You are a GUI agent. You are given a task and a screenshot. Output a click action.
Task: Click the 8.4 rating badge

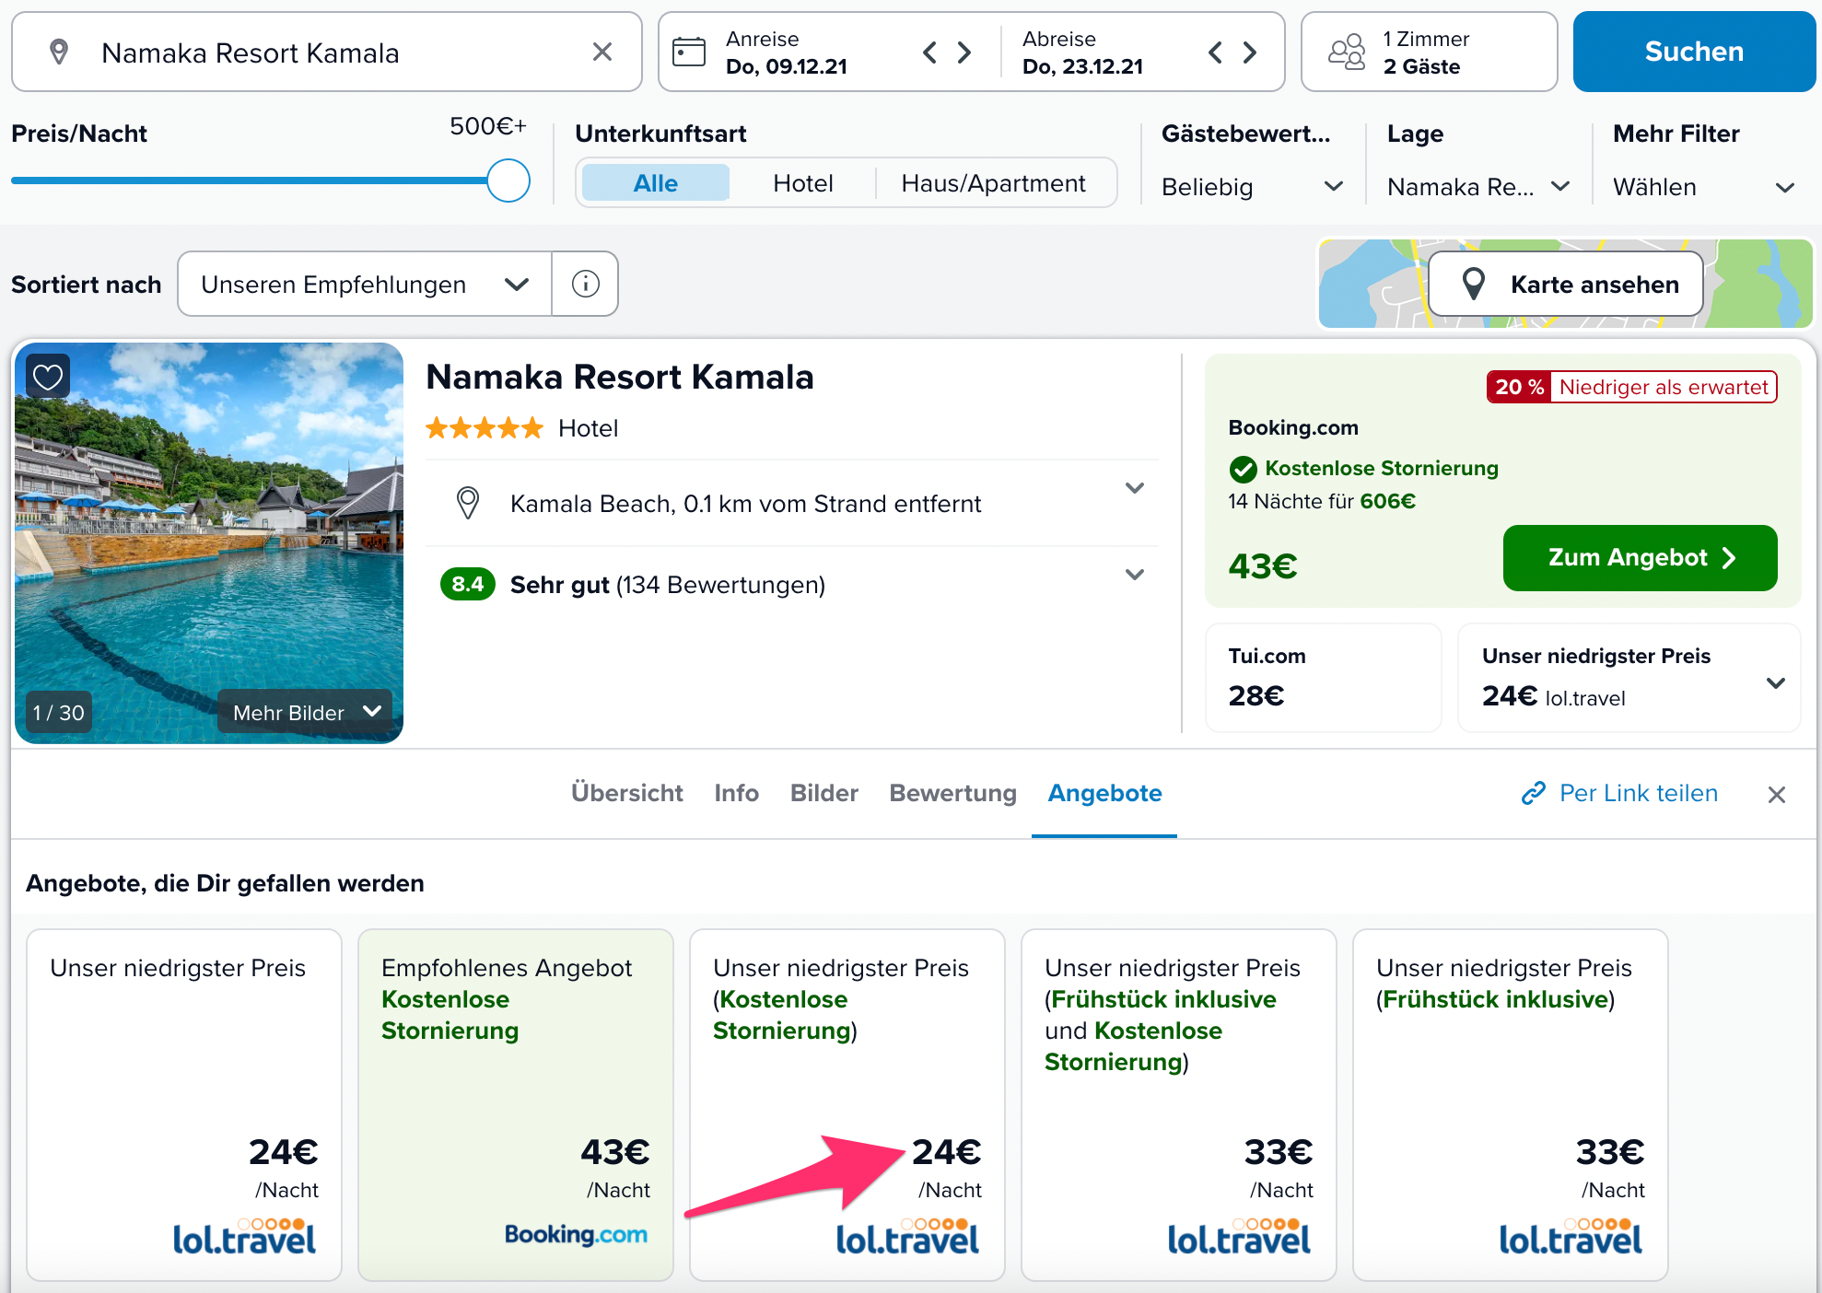[x=468, y=584]
